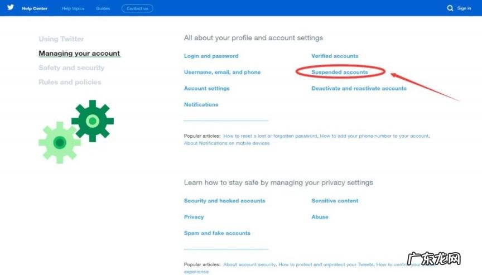Click the Twitter bird logo
482x275 pixels.
click(11, 7)
